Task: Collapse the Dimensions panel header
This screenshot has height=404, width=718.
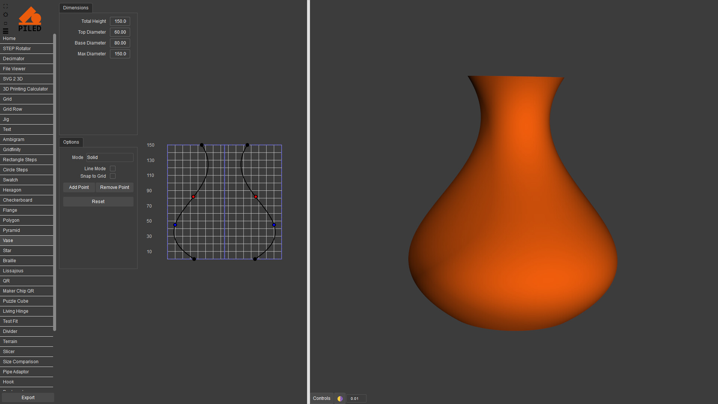Action: 76,8
